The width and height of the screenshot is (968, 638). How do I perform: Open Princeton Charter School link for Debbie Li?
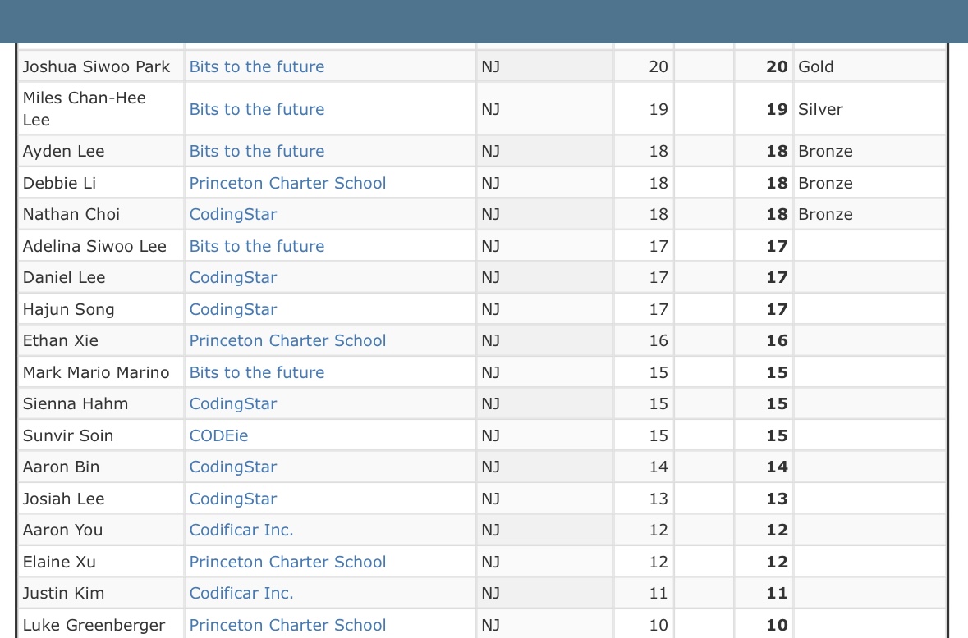[287, 183]
